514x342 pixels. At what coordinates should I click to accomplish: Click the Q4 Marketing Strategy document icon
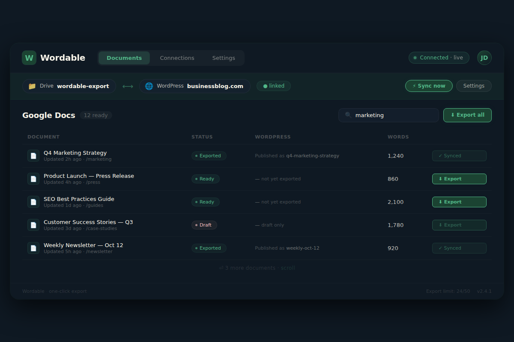click(33, 156)
